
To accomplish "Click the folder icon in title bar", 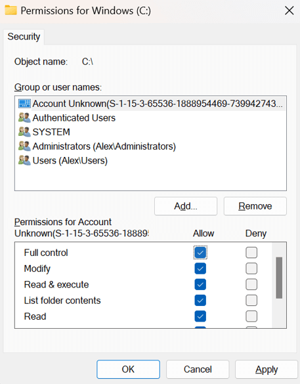I will pyautogui.click(x=11, y=11).
